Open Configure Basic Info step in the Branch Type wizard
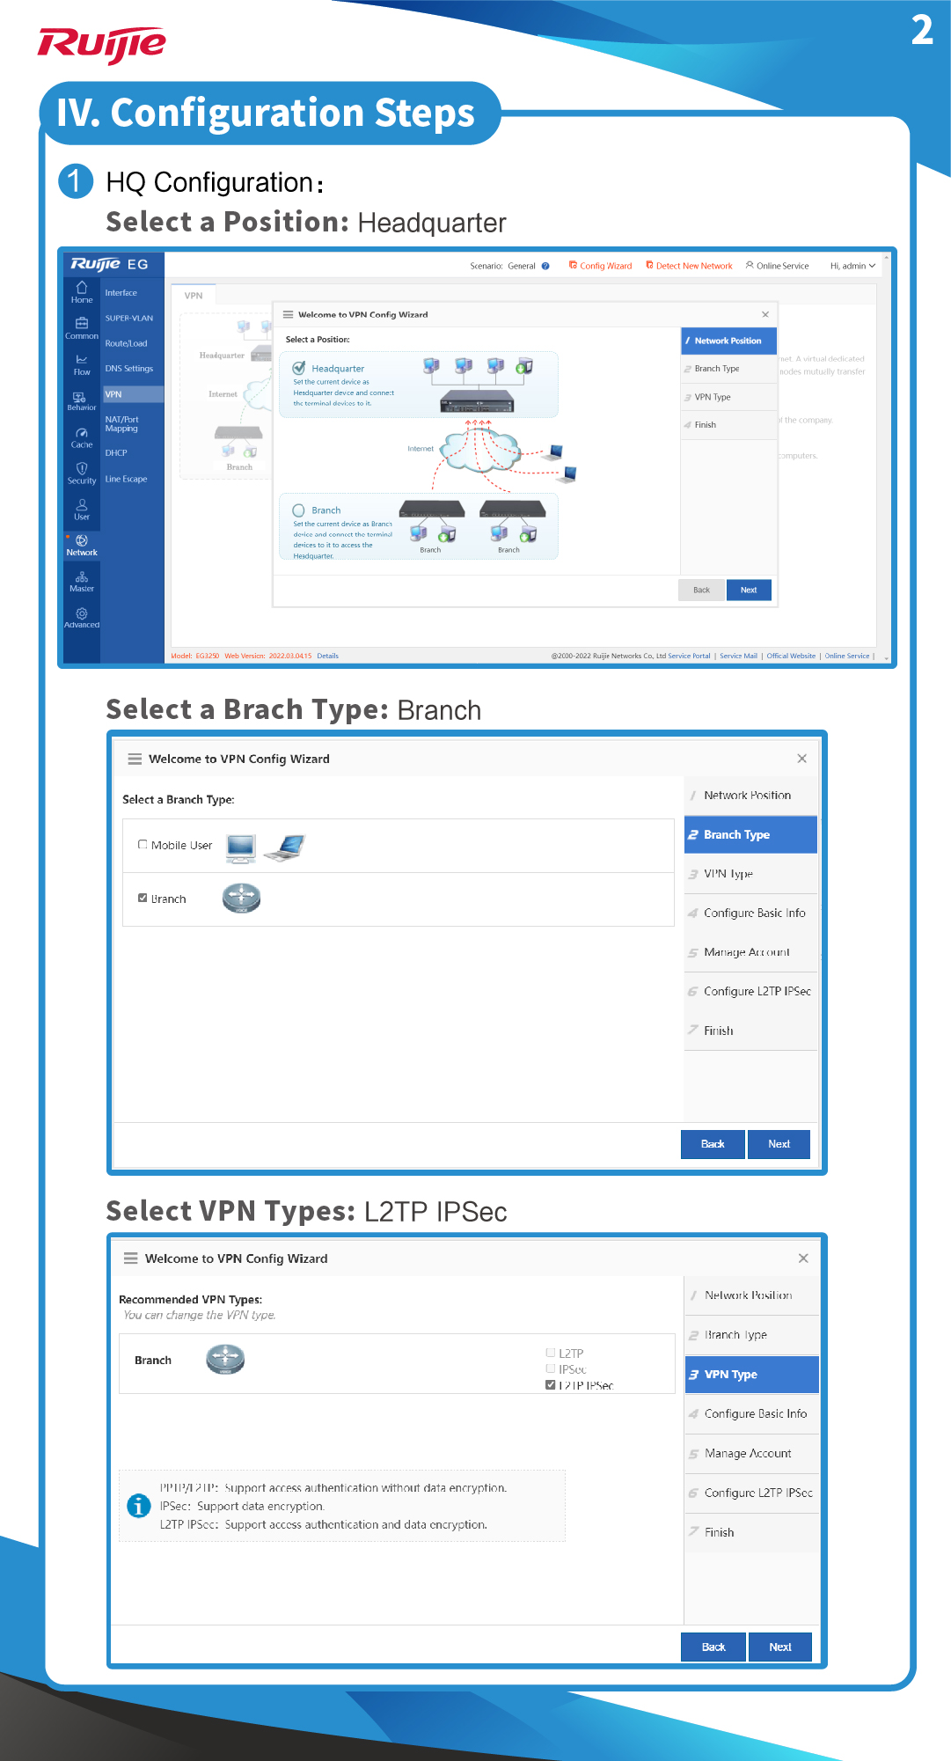Viewport: 951px width, 1761px height. pos(751,914)
